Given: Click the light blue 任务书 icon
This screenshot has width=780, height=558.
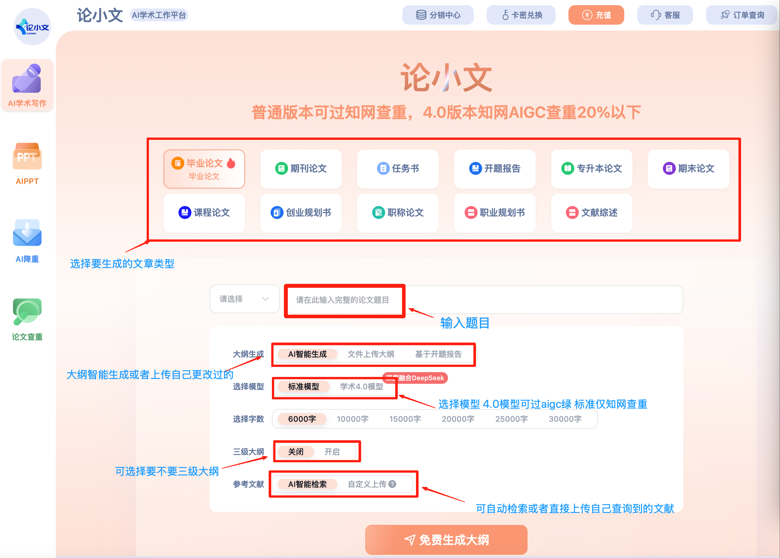Looking at the screenshot, I should (383, 168).
